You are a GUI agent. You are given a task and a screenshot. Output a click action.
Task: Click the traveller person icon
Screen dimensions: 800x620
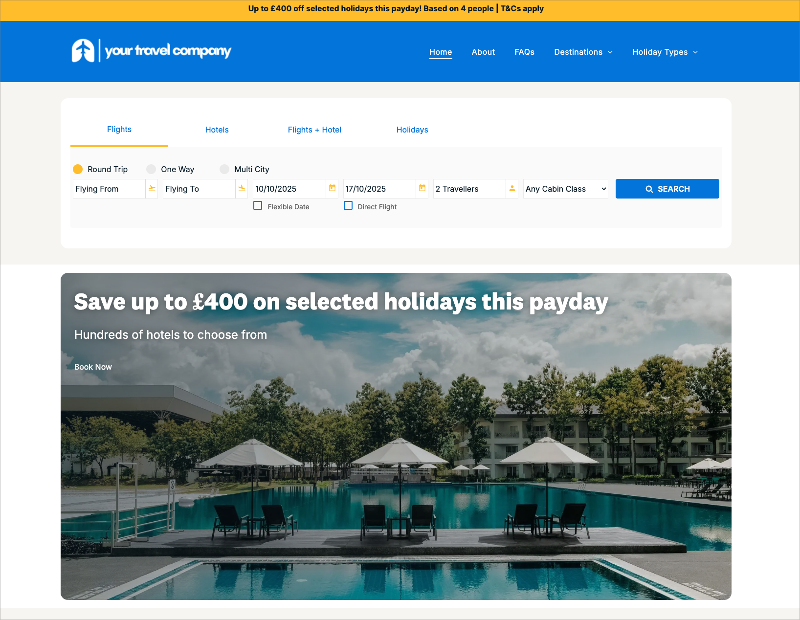(x=512, y=188)
